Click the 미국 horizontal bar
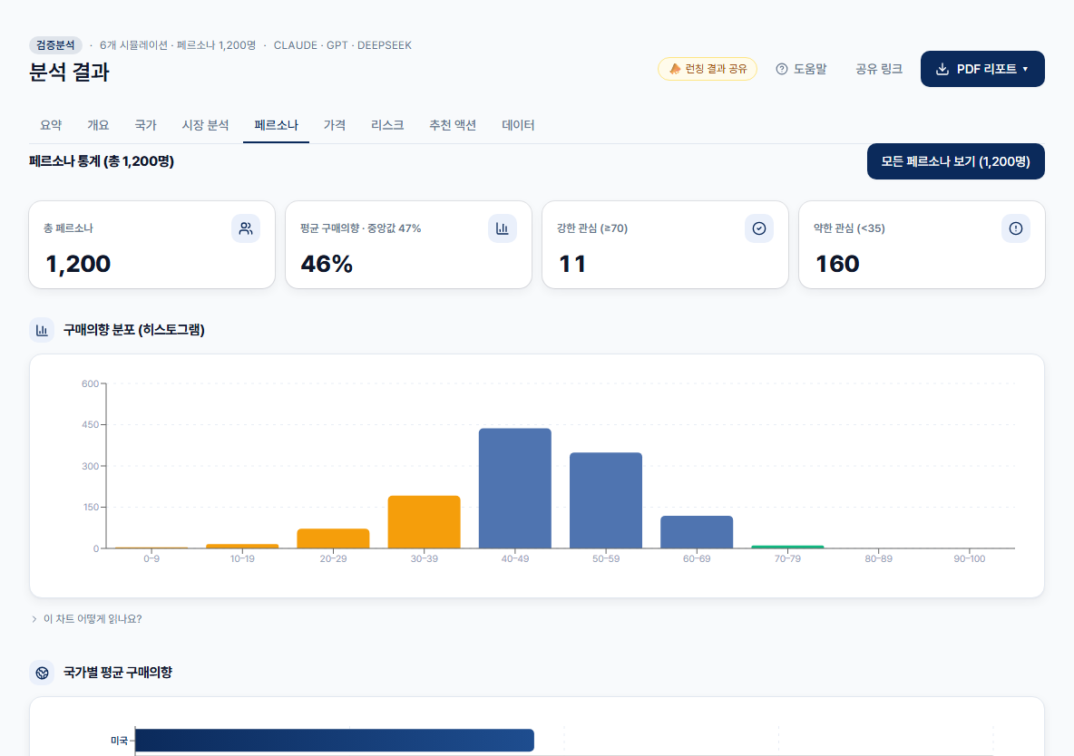The image size is (1074, 756). pyautogui.click(x=334, y=741)
